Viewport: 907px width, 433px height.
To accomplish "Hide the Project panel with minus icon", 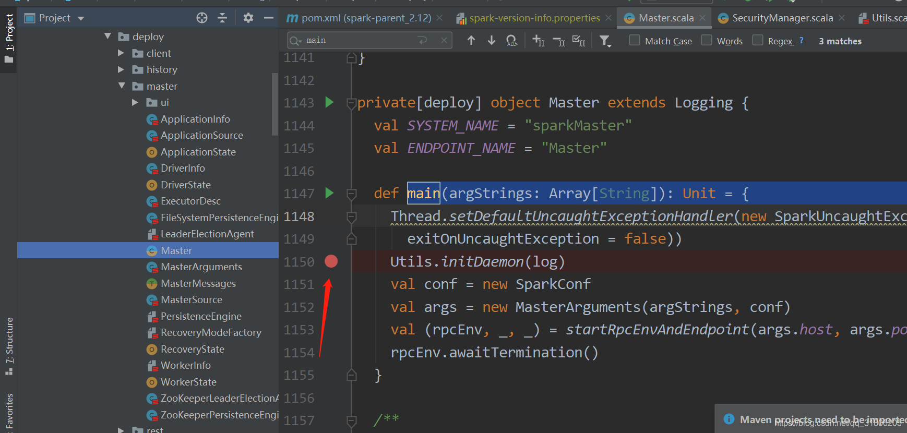I will [269, 18].
